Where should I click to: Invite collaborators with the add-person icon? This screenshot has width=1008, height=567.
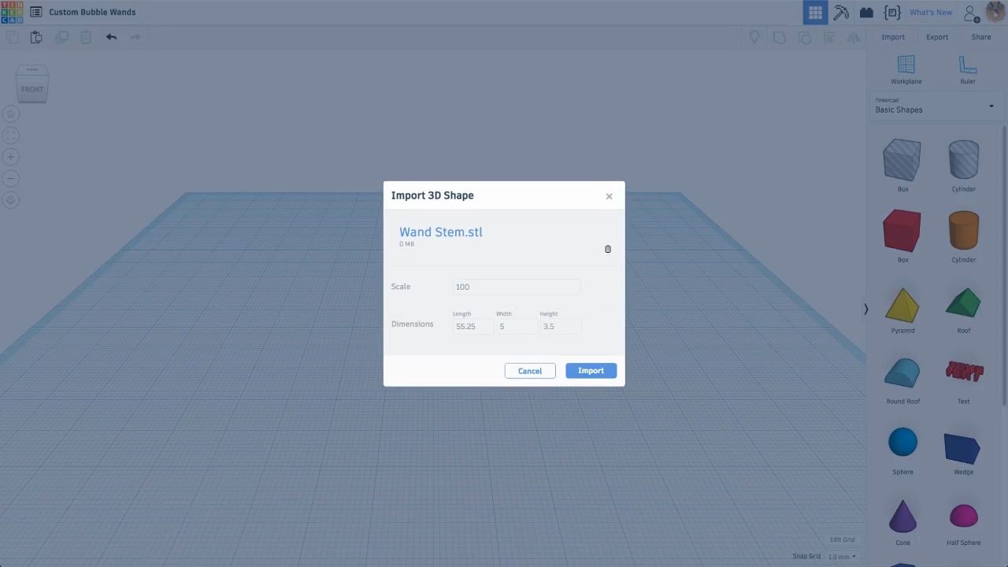coord(972,13)
